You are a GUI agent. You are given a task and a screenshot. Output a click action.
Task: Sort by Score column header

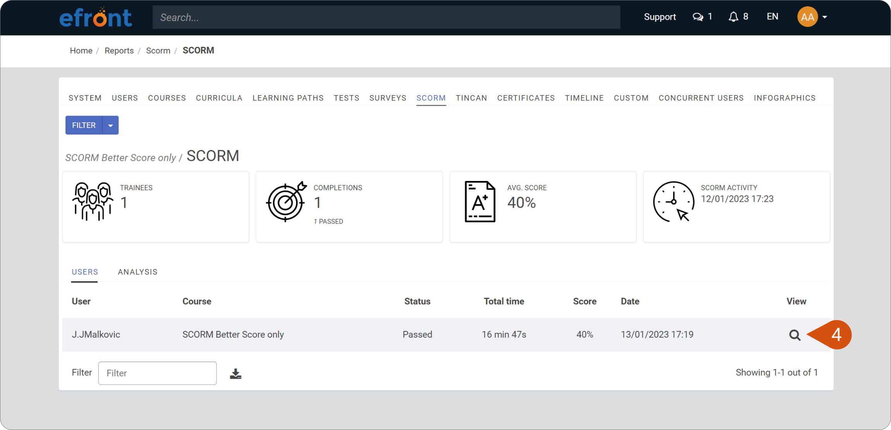click(x=584, y=301)
